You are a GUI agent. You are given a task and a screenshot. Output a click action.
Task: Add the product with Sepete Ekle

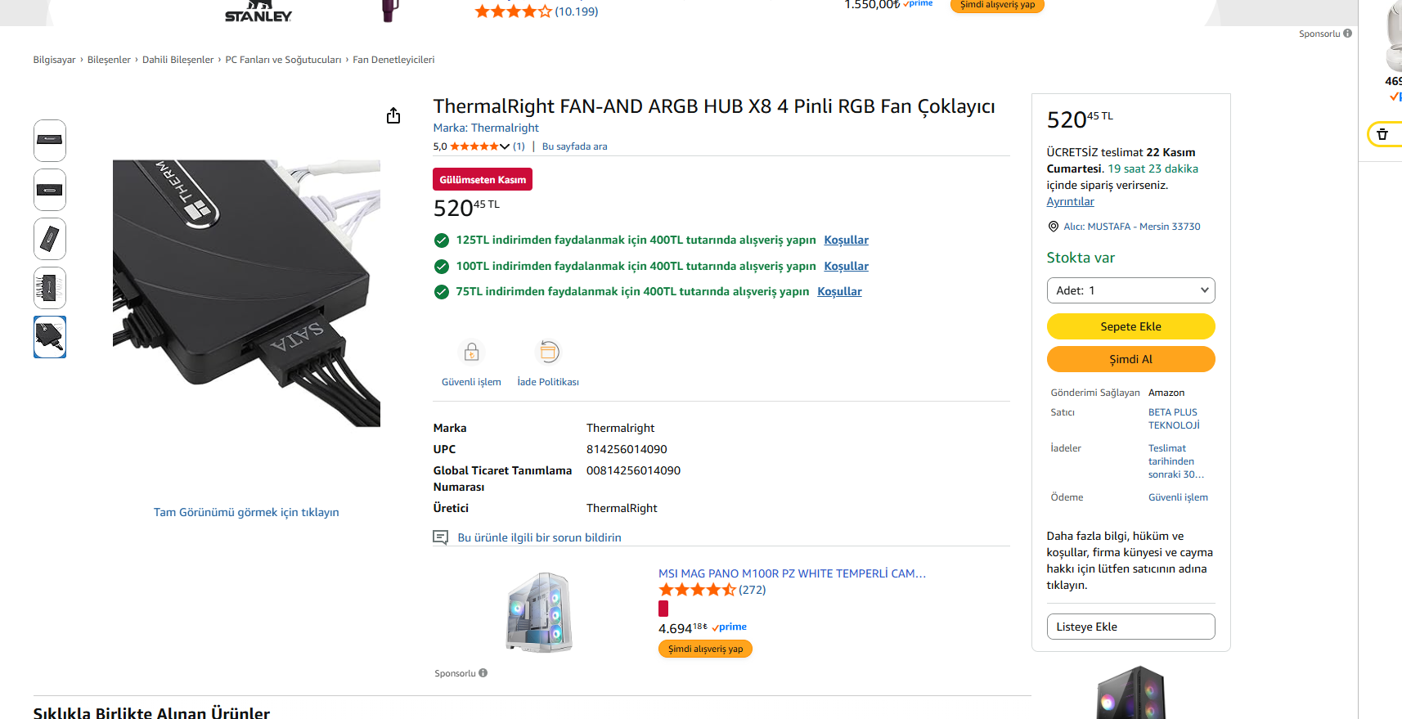(1130, 326)
